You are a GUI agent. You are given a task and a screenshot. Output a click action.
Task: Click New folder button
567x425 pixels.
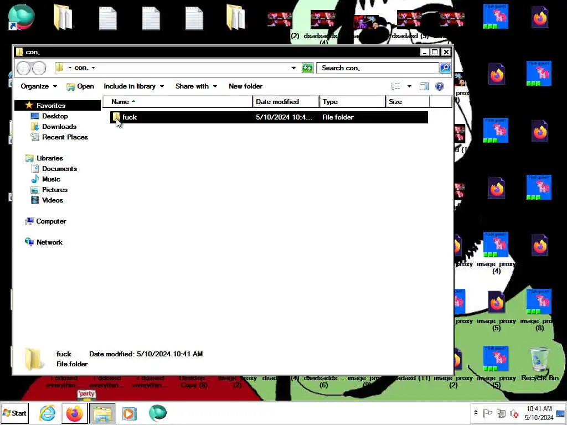(245, 86)
